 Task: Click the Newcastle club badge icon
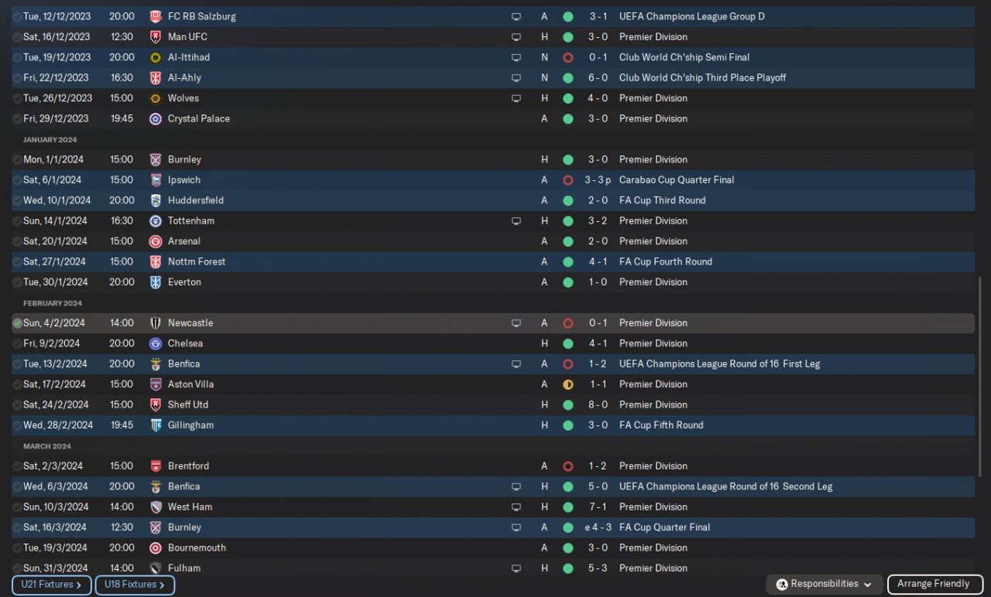[x=155, y=323]
